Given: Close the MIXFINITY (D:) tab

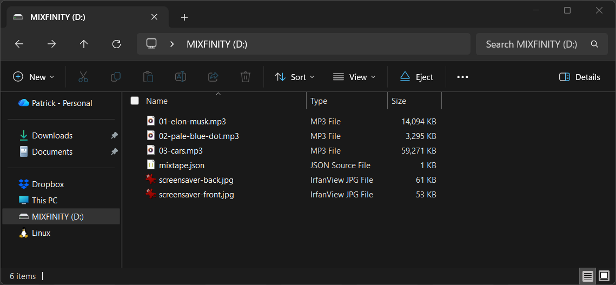Looking at the screenshot, I should pos(154,17).
